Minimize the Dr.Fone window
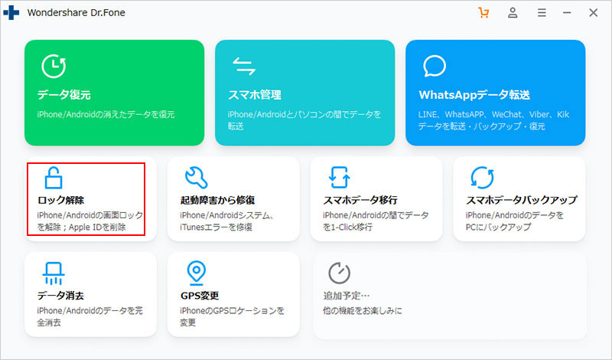The width and height of the screenshot is (612, 360). coord(567,12)
